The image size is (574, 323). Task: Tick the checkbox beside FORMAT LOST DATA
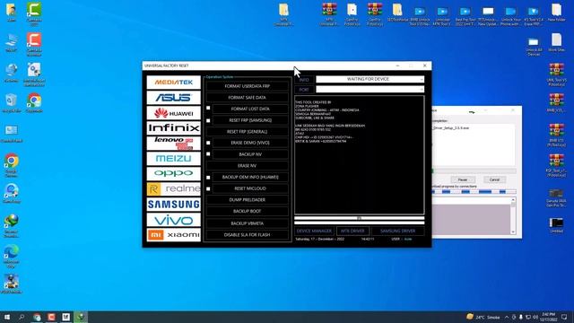click(x=208, y=109)
